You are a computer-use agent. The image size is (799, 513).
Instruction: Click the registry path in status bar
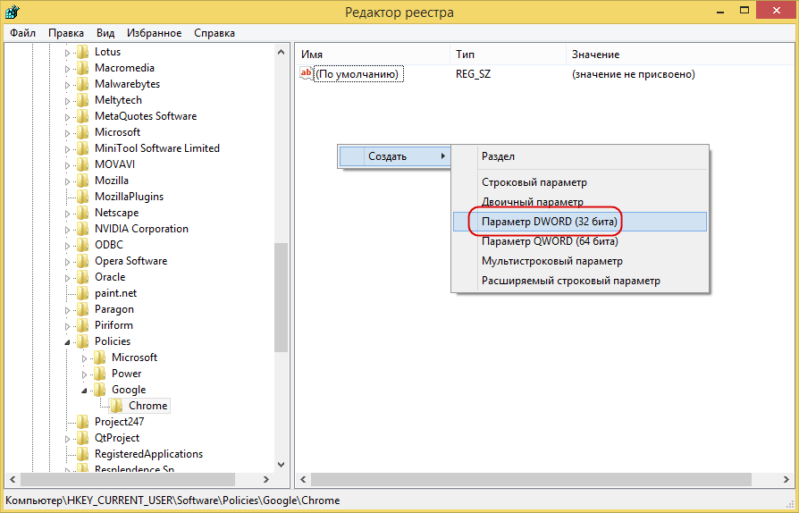click(172, 500)
